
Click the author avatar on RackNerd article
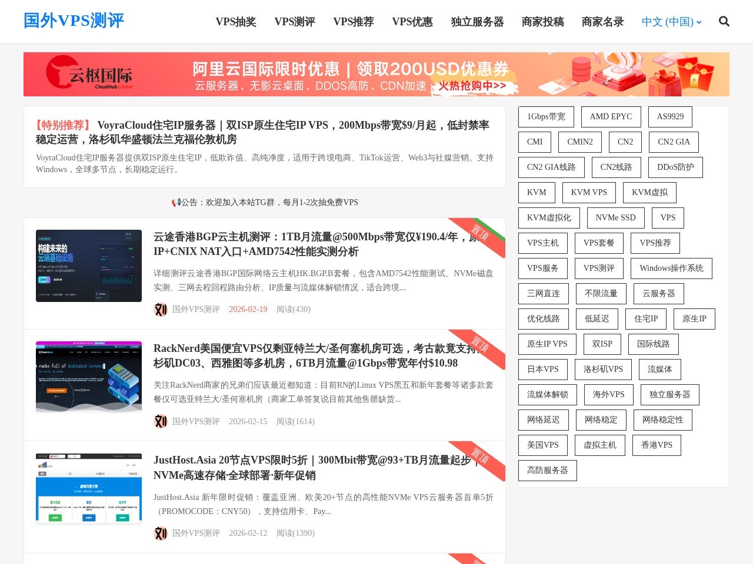point(161,421)
